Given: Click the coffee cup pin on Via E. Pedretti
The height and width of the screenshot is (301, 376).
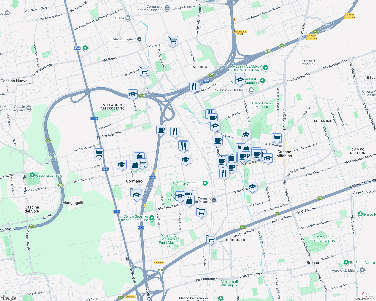Looking at the screenshot, I should [x=218, y=141].
